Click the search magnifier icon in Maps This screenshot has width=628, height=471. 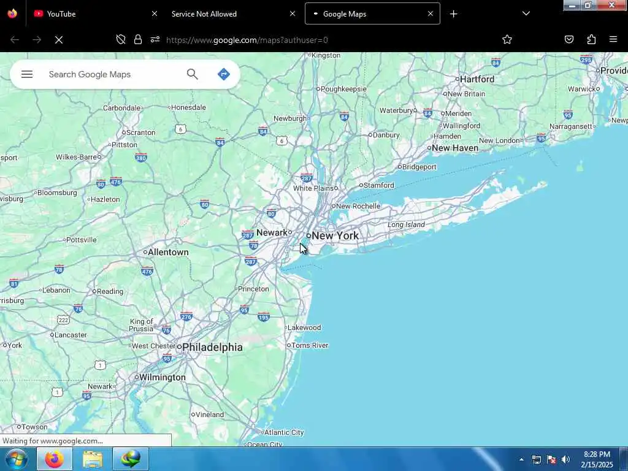tap(192, 74)
